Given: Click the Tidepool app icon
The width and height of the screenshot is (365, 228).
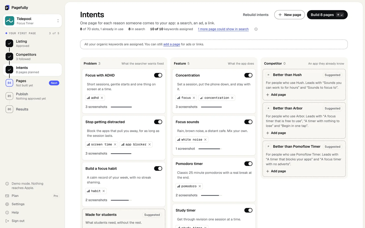Looking at the screenshot, I should [x=10, y=21].
